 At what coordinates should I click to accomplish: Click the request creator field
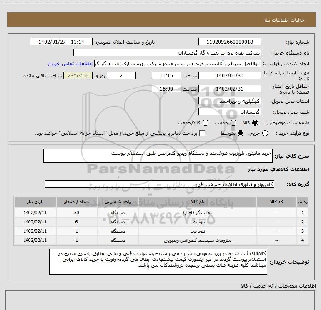point(178,64)
